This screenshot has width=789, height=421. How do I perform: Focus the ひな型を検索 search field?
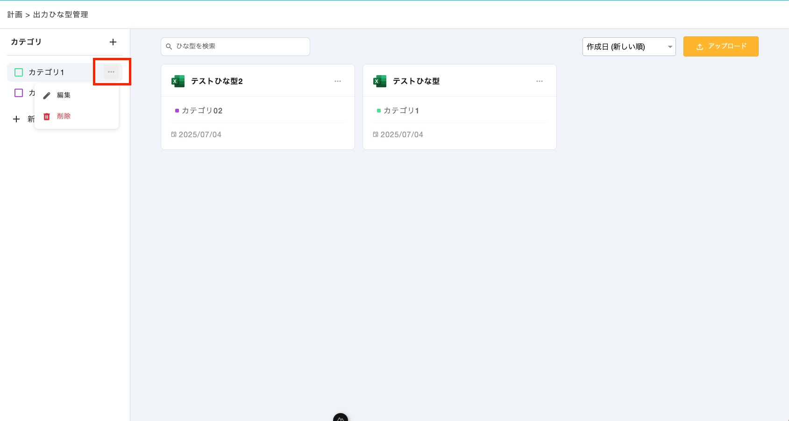[x=238, y=47]
